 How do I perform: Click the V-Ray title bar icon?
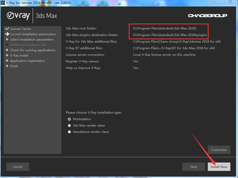[x=3, y=3]
